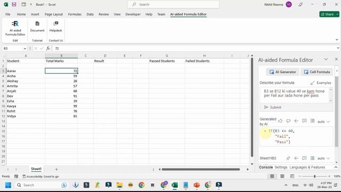Screen dimensions: 341x192
Task: Open File Explorer from taskbar
Action: tap(119, 185)
